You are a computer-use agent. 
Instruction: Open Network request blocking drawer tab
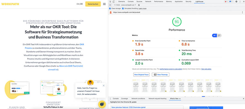(158, 99)
